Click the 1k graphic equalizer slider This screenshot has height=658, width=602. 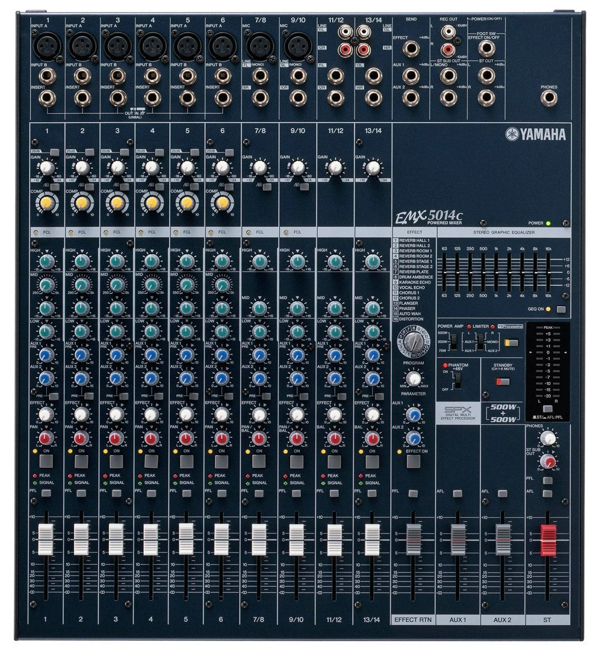(x=496, y=272)
